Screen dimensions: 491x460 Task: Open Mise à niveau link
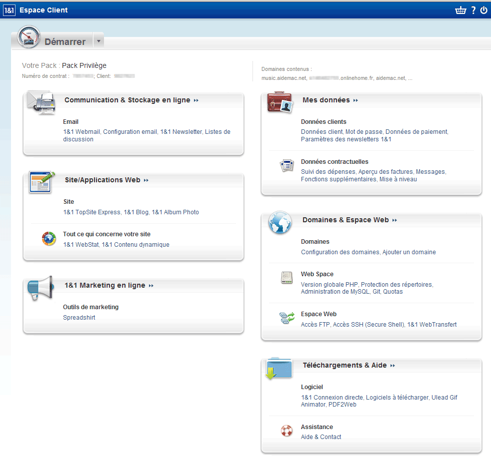tap(398, 179)
